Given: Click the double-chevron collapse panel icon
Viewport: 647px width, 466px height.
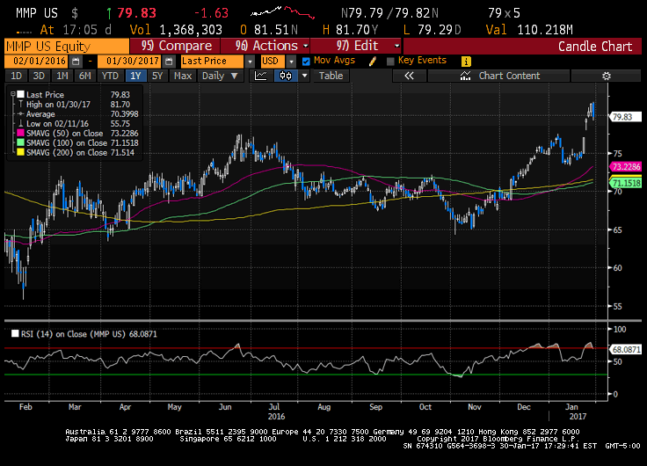Looking at the screenshot, I should tap(409, 76).
